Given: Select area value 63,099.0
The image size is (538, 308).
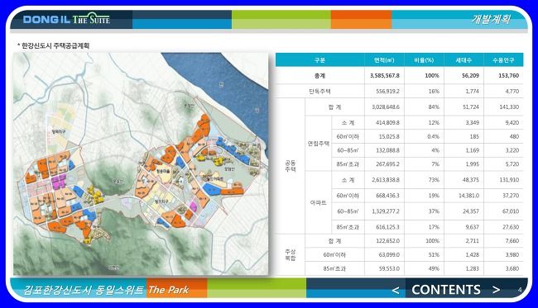Looking at the screenshot, I should (389, 255).
